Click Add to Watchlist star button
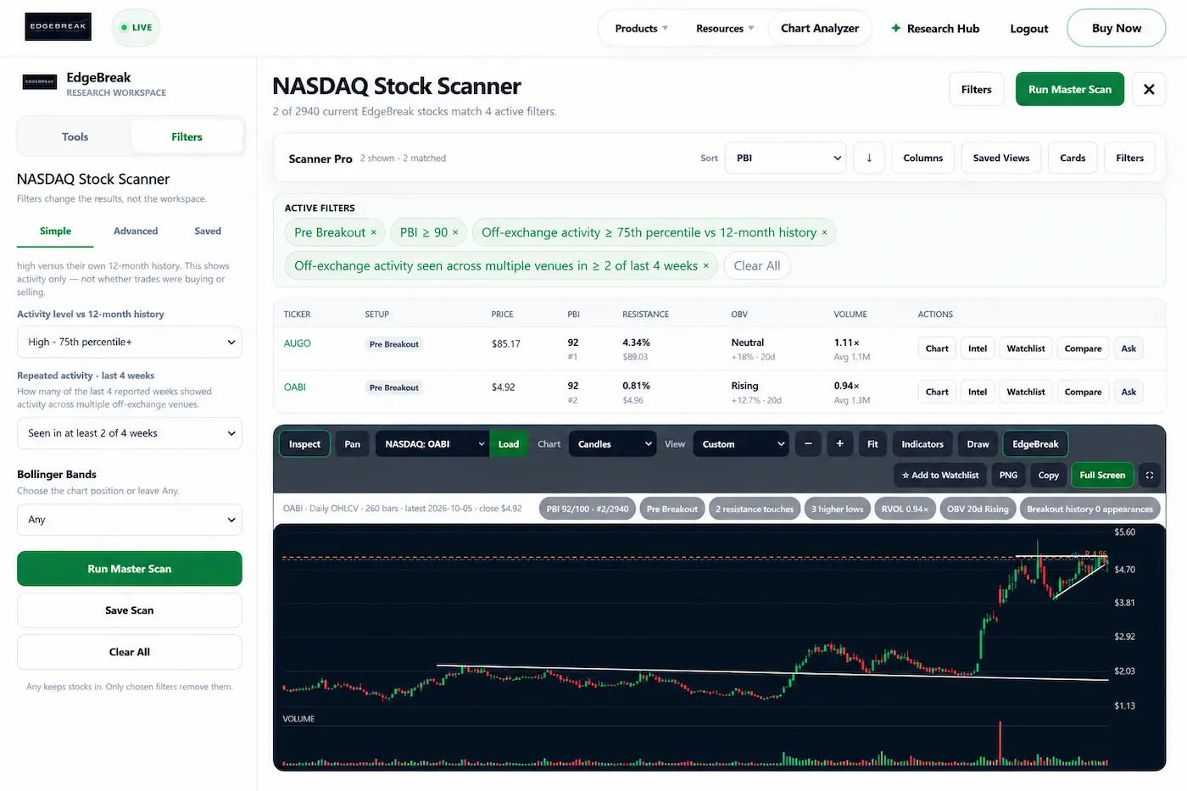Viewport: 1187px width, 791px height. click(x=940, y=476)
